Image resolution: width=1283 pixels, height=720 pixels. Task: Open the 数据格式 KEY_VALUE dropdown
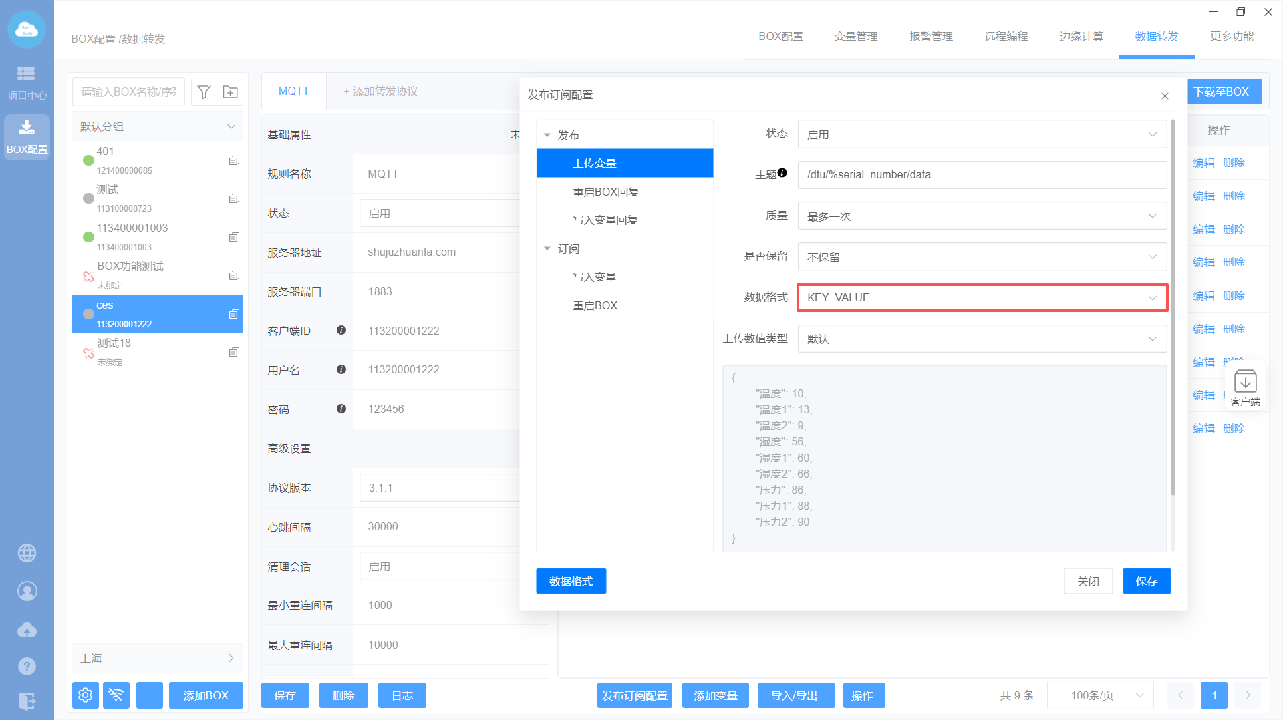point(981,298)
